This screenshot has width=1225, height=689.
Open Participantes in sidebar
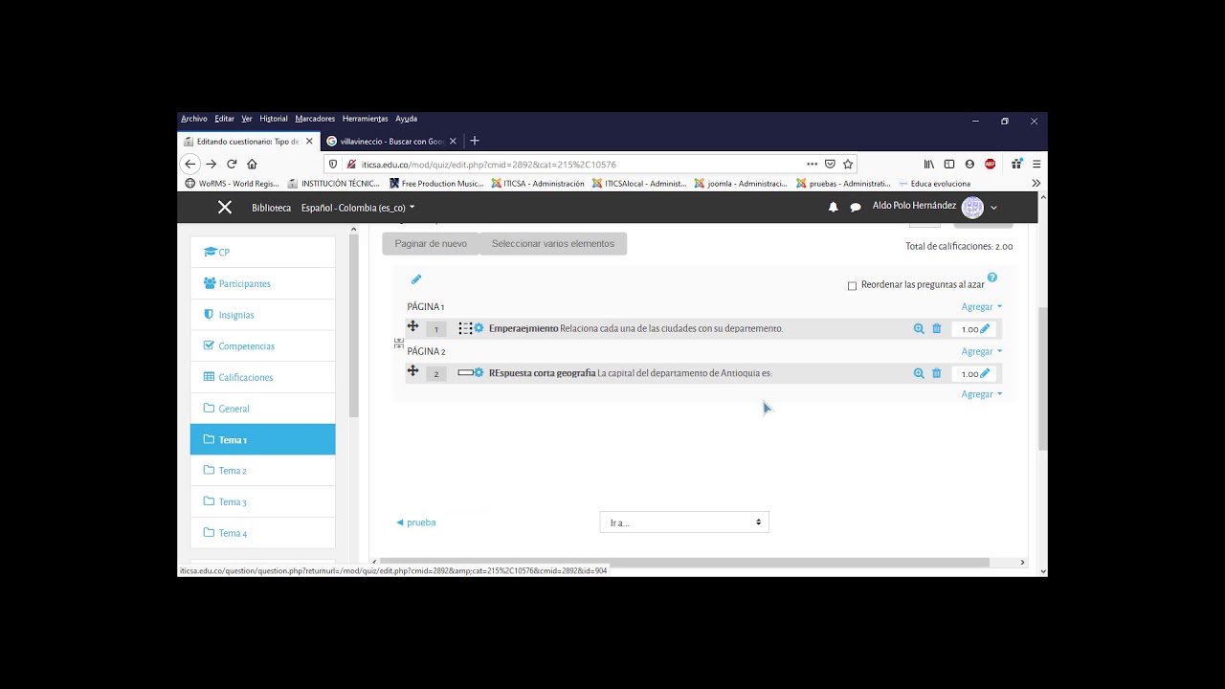(262, 283)
